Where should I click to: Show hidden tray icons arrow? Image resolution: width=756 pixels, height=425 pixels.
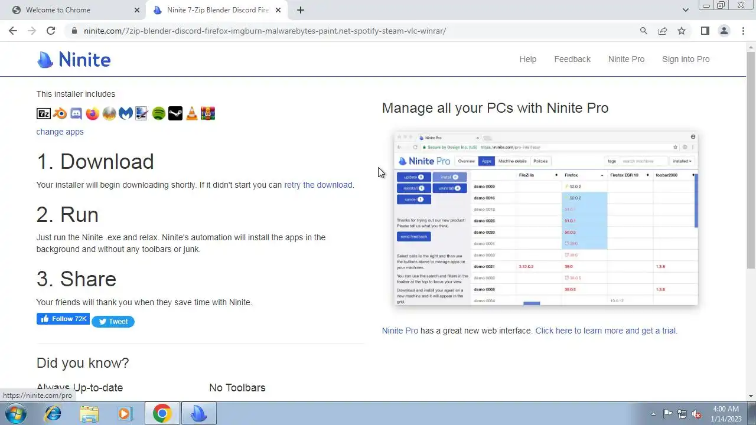pyautogui.click(x=653, y=414)
